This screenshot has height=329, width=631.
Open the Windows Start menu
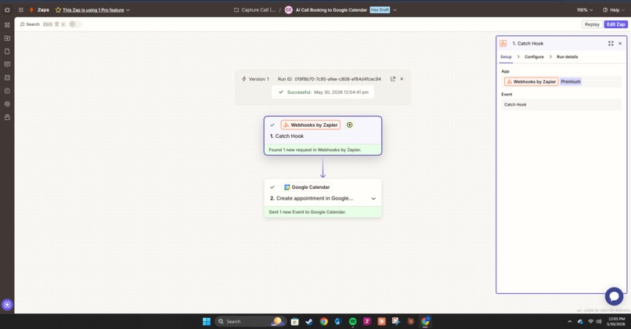tap(207, 321)
